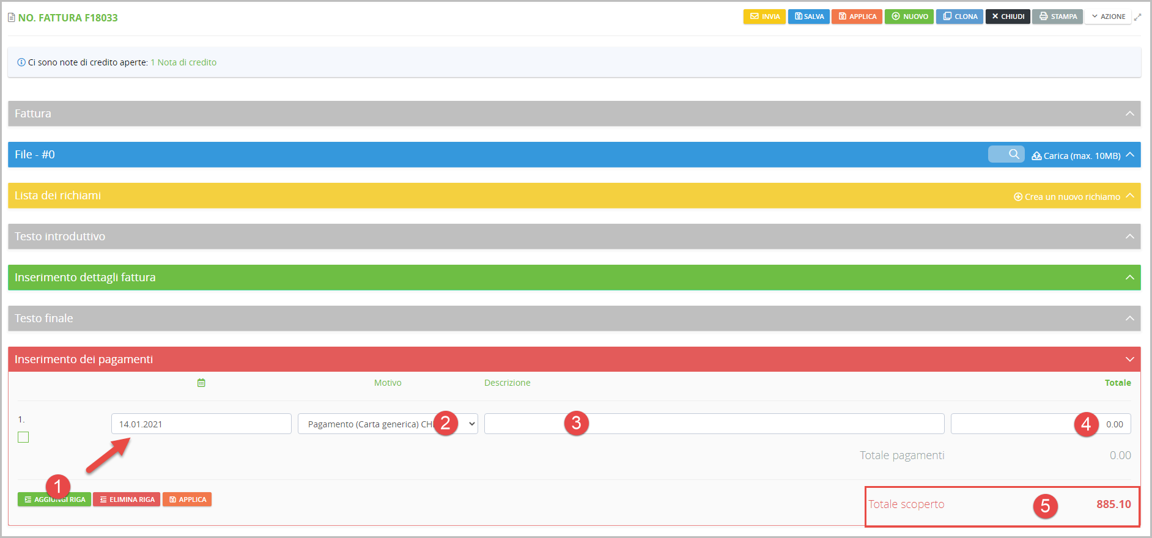Click the invoice document icon beside title

[11, 18]
